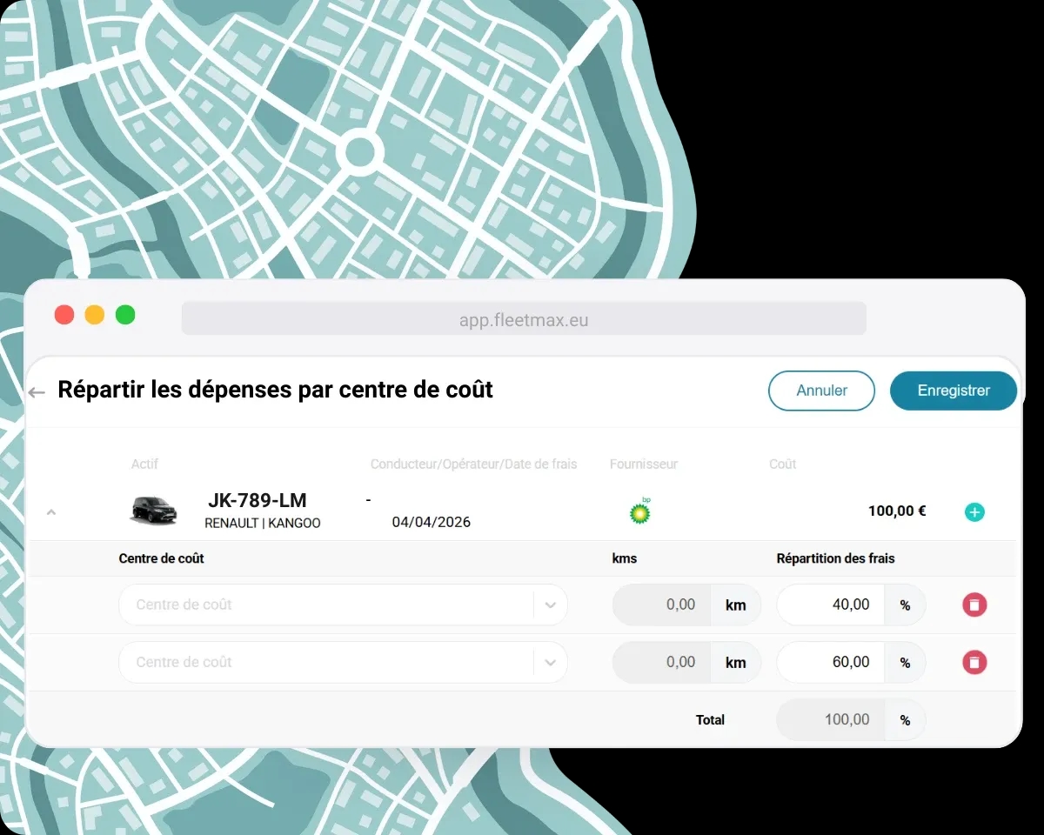Click the Actif column header

click(145, 464)
